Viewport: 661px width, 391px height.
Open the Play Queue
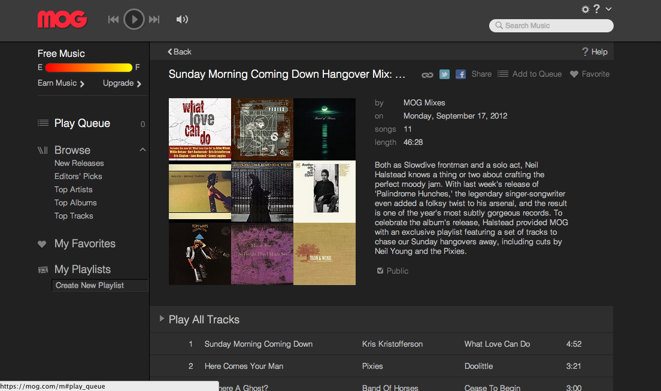(x=82, y=123)
